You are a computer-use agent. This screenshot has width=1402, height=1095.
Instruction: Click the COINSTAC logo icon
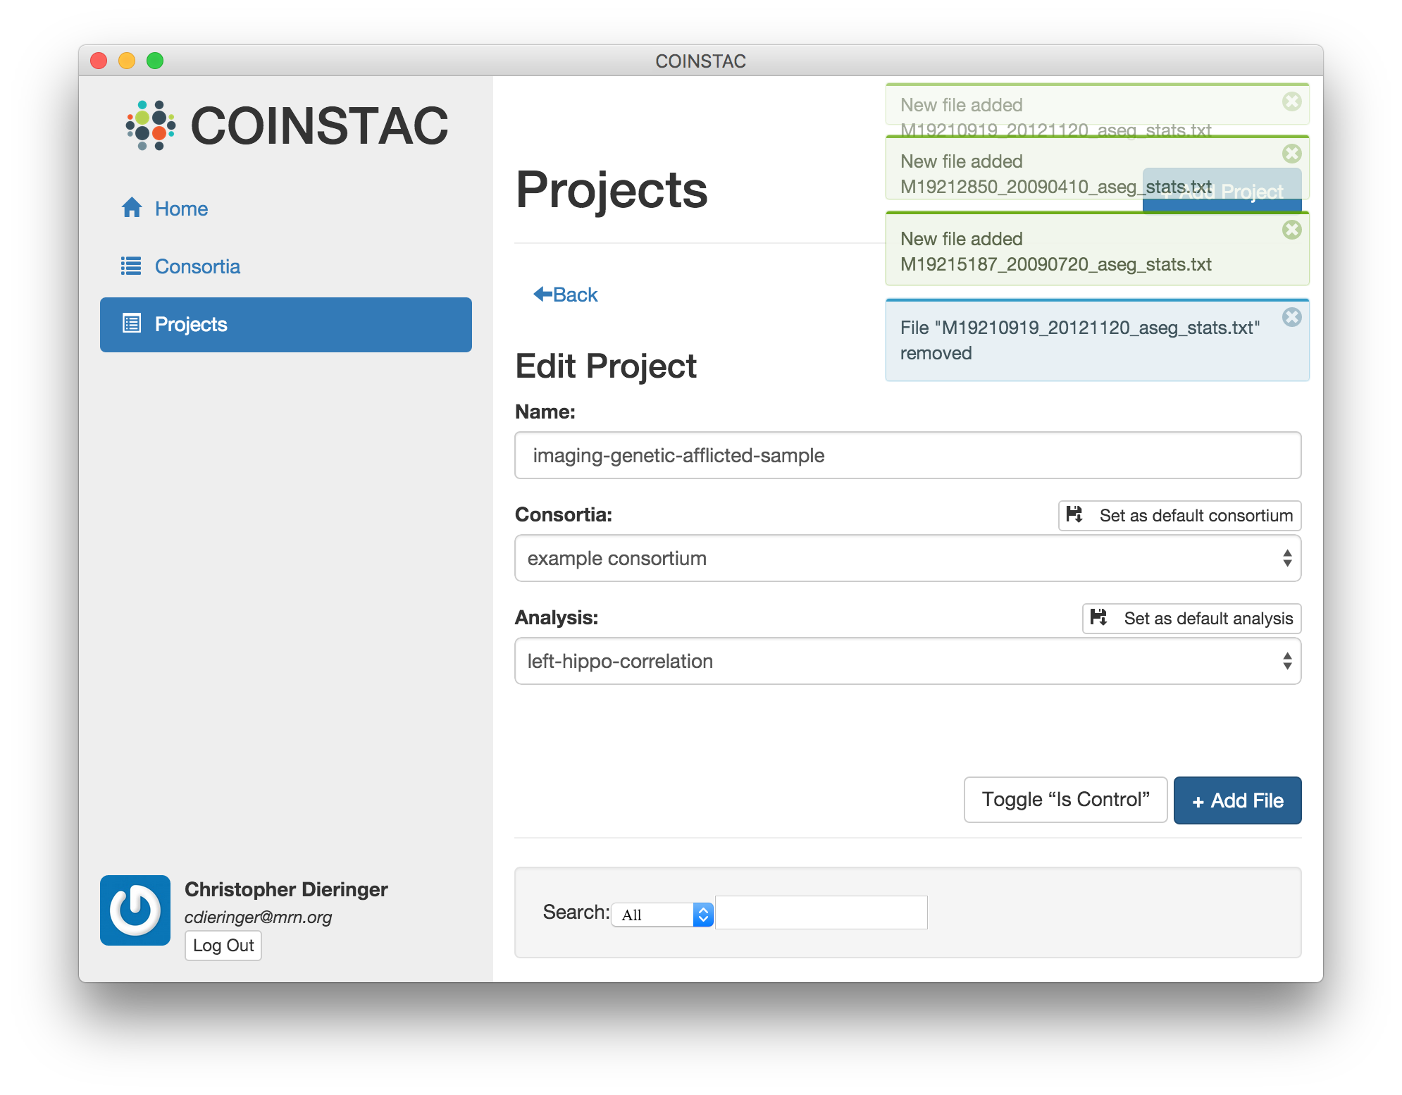tap(150, 125)
